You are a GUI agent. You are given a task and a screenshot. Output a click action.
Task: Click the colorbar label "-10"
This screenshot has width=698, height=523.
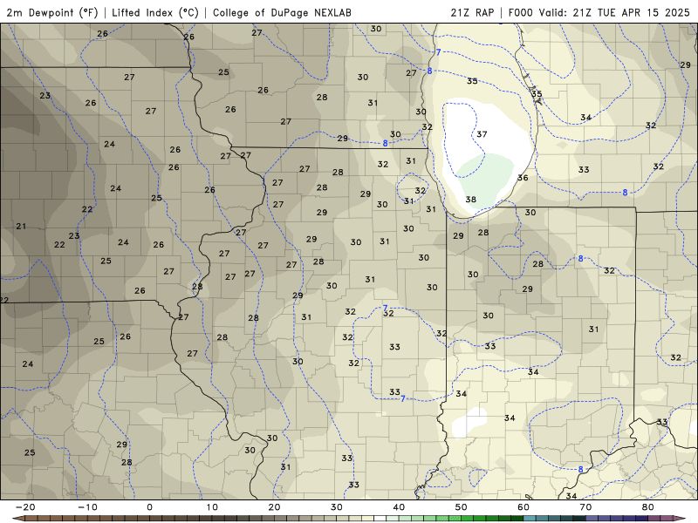pos(87,507)
